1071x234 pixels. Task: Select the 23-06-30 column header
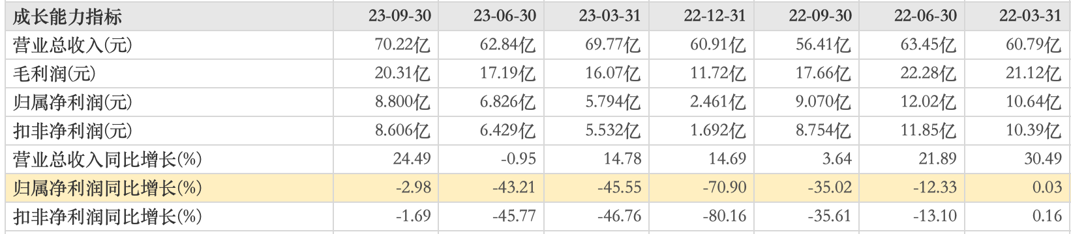tap(505, 16)
